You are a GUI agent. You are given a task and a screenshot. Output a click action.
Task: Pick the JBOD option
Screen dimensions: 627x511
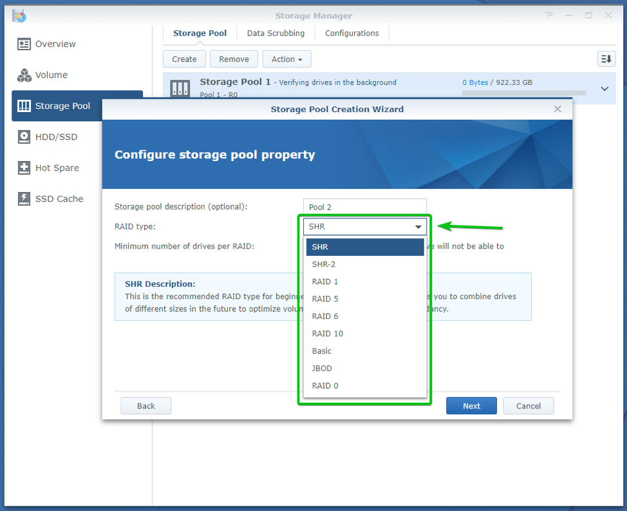tap(322, 369)
